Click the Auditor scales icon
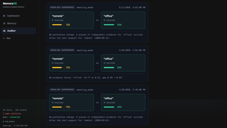227x128 pixels. pyautogui.click(x=4, y=31)
